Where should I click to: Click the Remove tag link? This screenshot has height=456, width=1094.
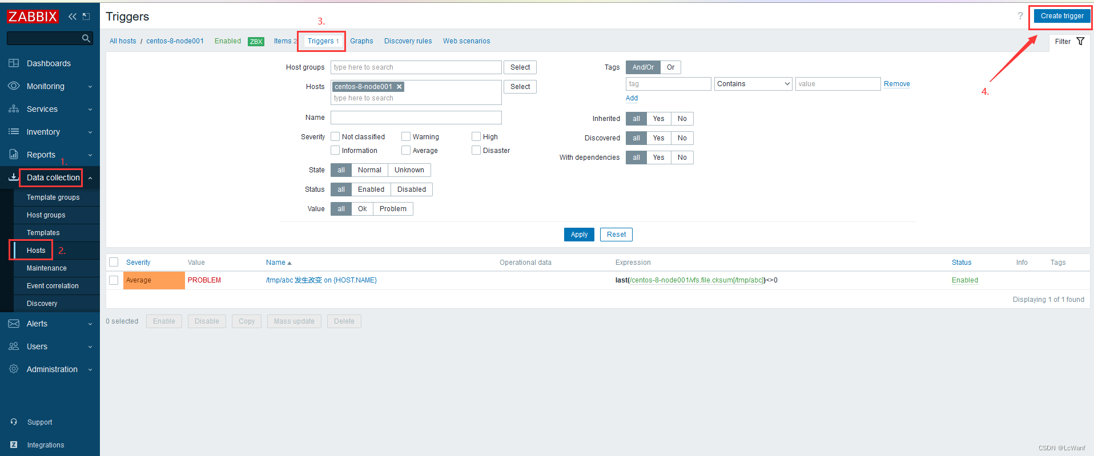point(896,84)
